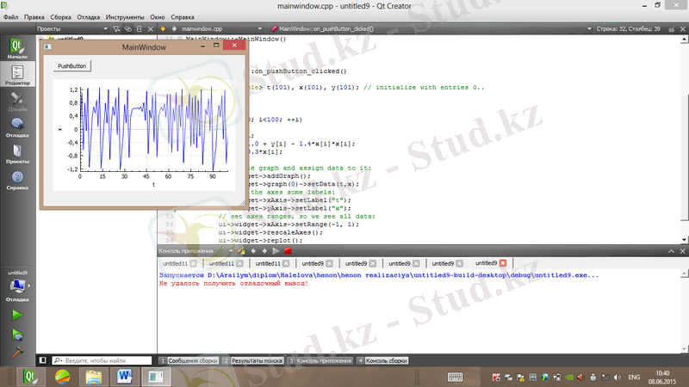Open Word from the Windows taskbar
The width and height of the screenshot is (689, 387).
coord(123,377)
